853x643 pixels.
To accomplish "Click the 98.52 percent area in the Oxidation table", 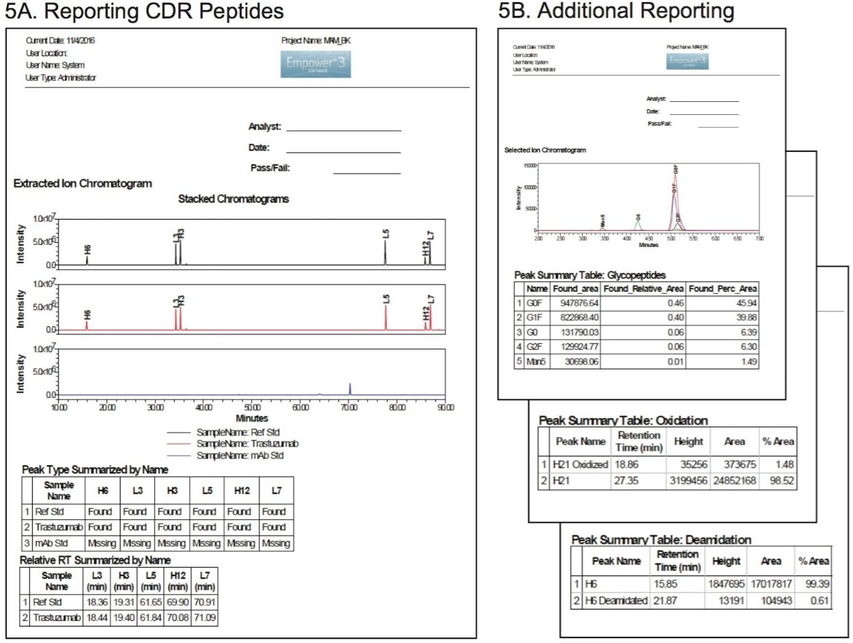I will click(x=779, y=481).
